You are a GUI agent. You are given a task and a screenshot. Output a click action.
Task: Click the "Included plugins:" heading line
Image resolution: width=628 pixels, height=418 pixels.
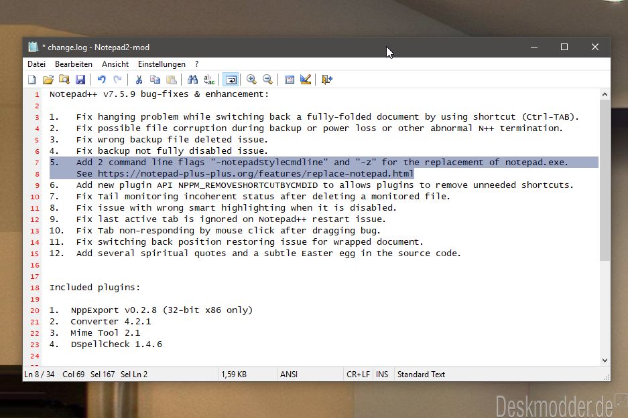click(95, 288)
